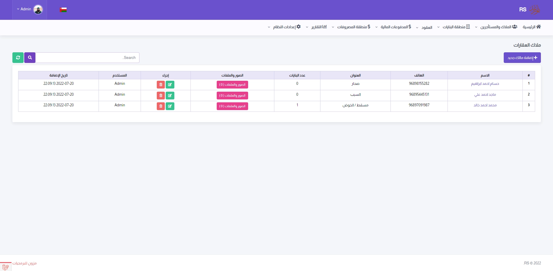Click the green refresh icon button
Image resolution: width=553 pixels, height=271 pixels.
tap(18, 57)
